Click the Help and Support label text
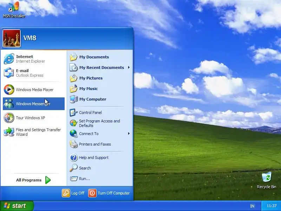This screenshot has height=211, width=281. 94,158
